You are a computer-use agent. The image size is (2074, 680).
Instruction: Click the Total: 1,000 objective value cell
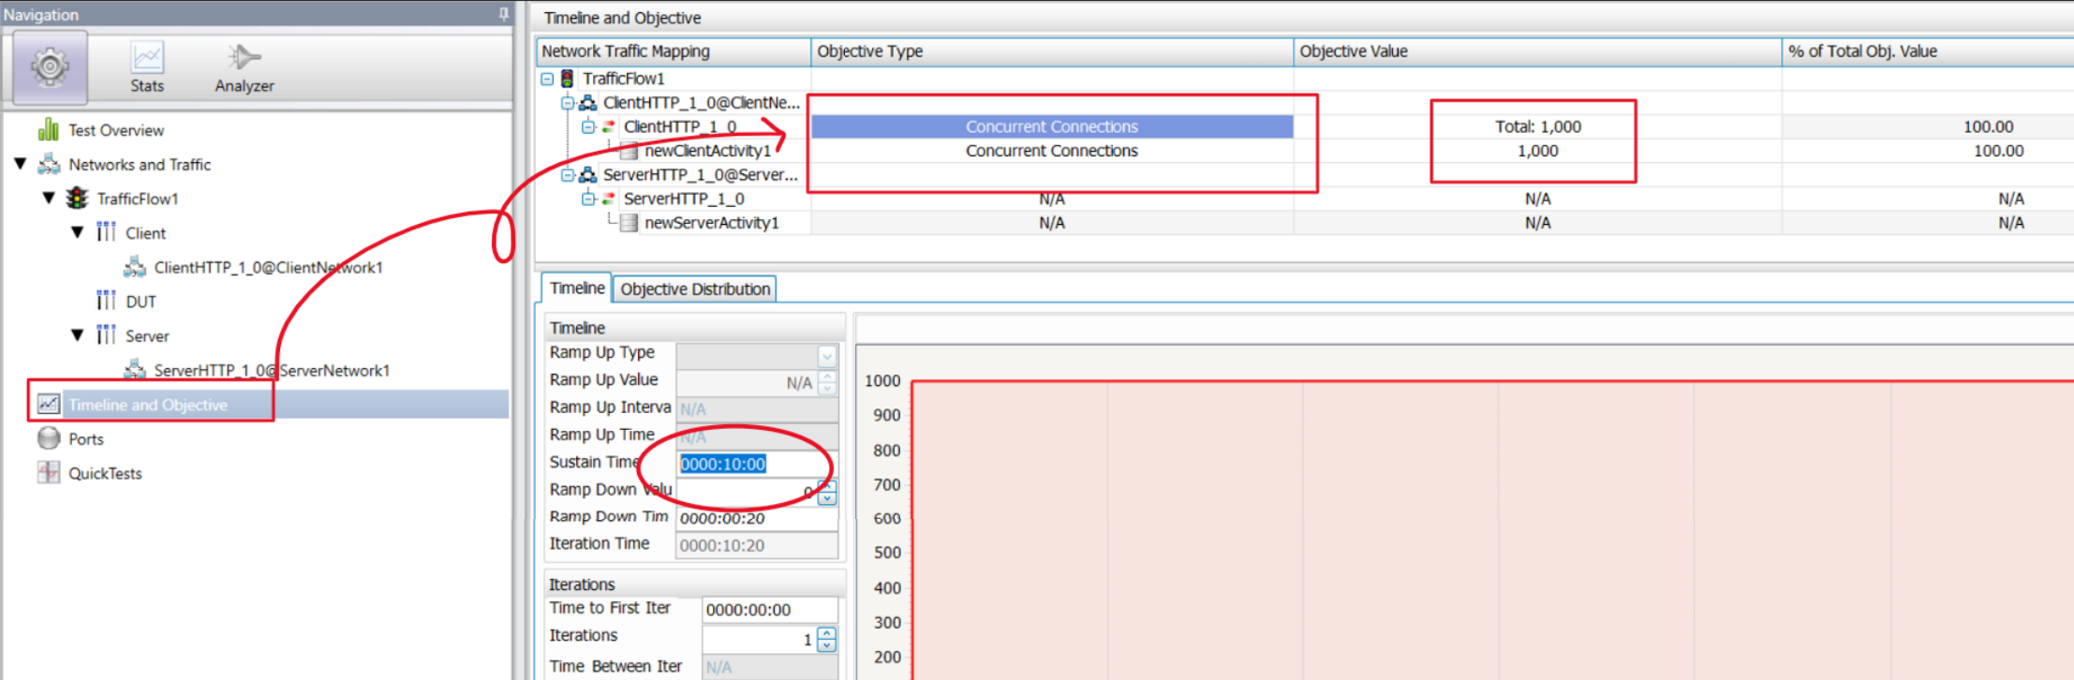[x=1537, y=126]
